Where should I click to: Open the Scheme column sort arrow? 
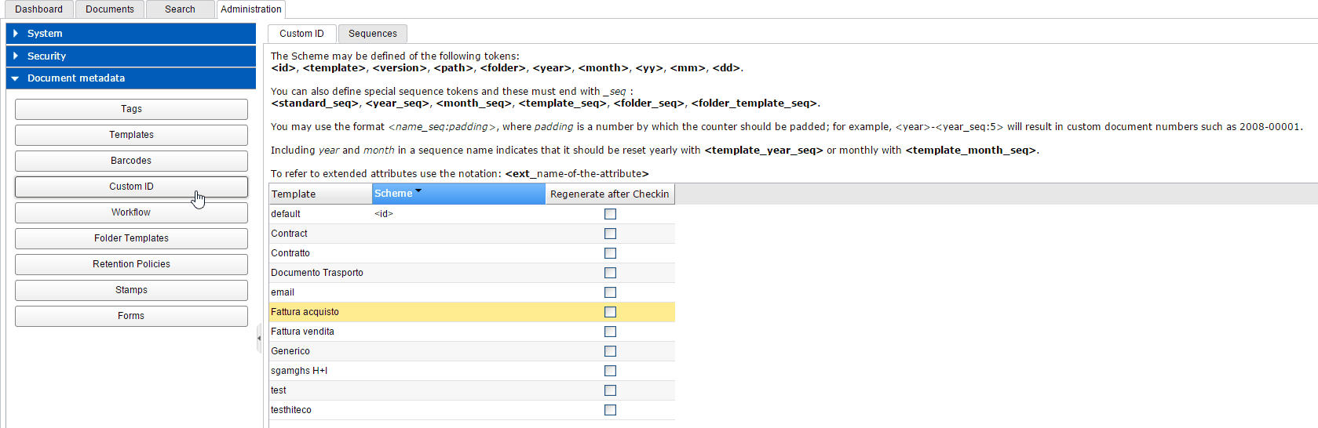(418, 191)
